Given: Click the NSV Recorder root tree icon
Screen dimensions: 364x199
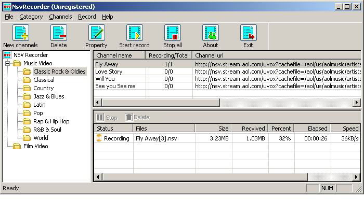Looking at the screenshot, I should pyautogui.click(x=7, y=55).
